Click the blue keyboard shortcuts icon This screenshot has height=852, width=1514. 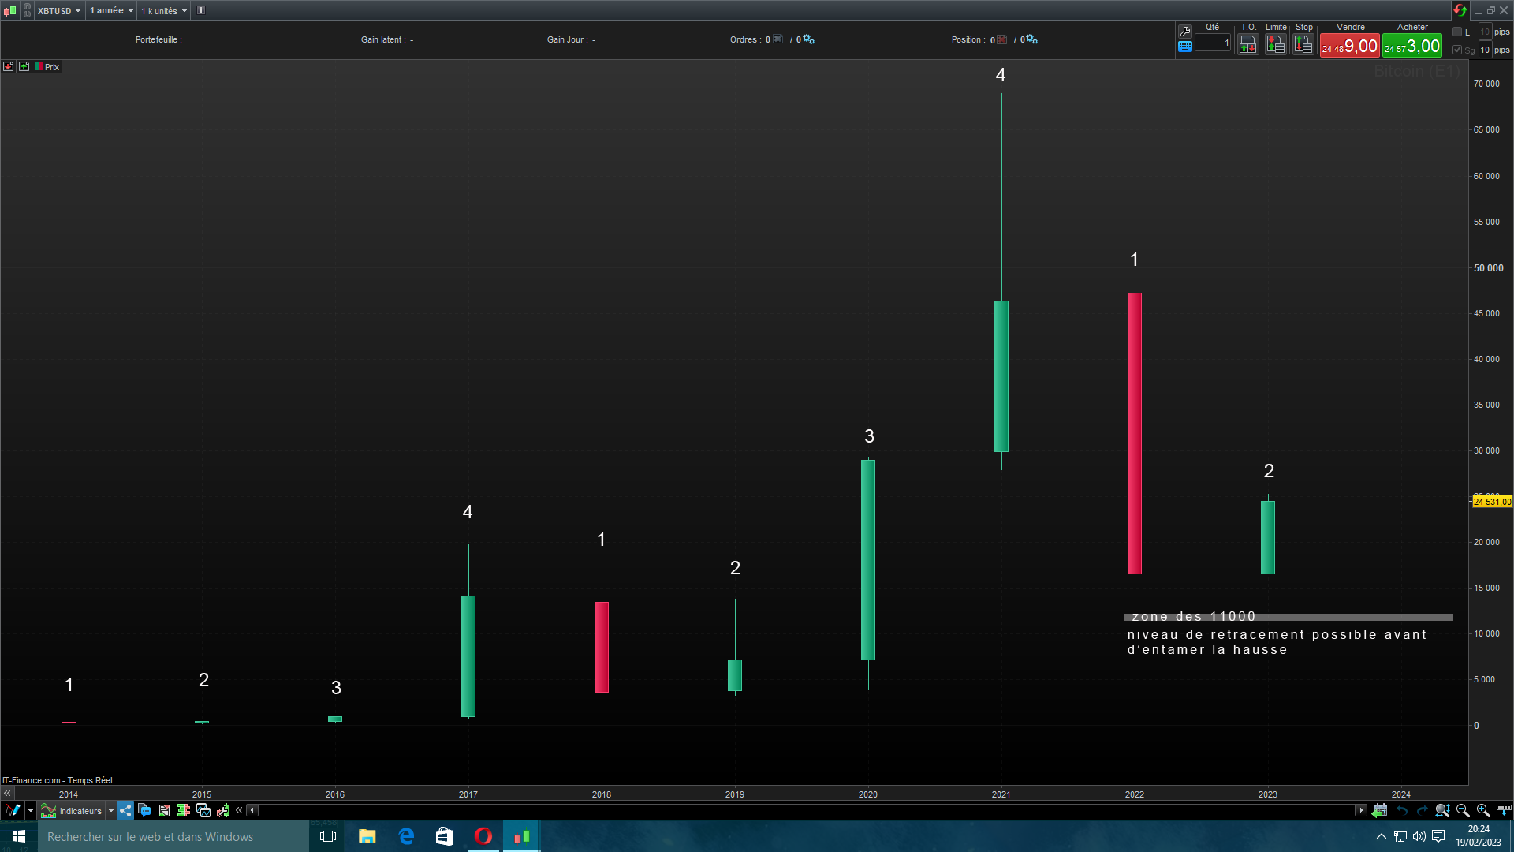click(x=1184, y=47)
